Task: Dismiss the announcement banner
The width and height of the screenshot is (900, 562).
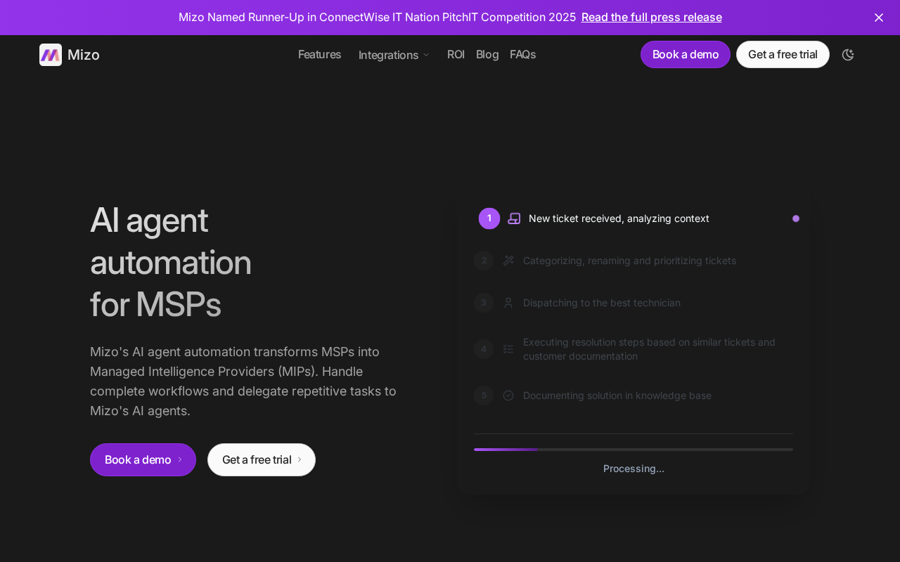Action: 879,18
